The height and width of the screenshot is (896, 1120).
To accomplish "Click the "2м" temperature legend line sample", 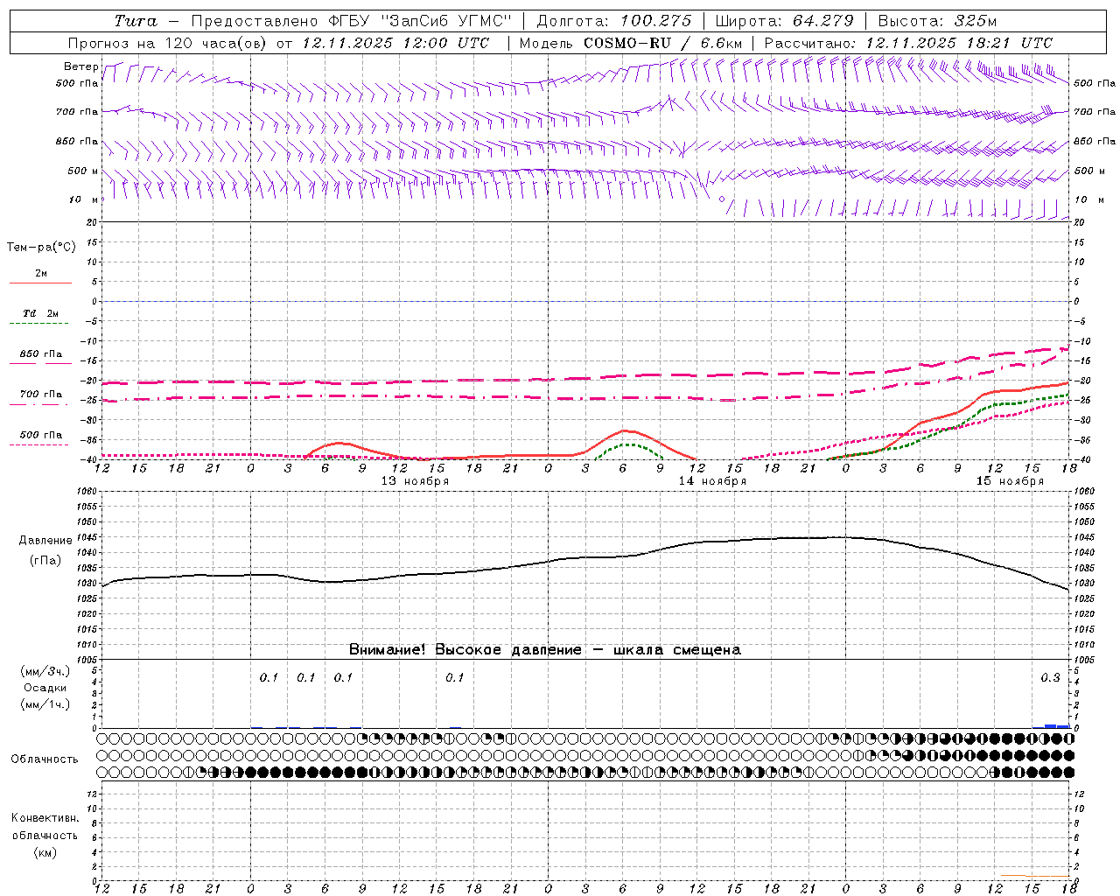I will click(x=40, y=283).
